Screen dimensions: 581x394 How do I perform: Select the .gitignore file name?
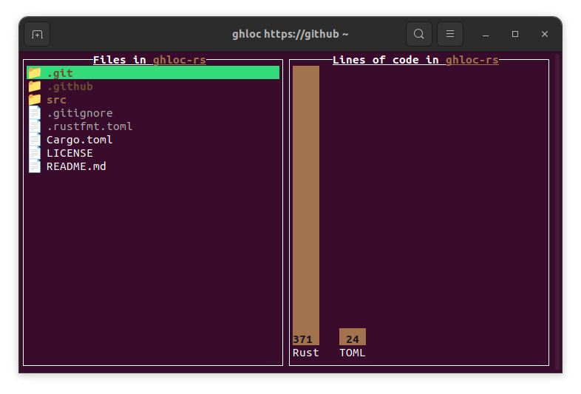point(80,113)
